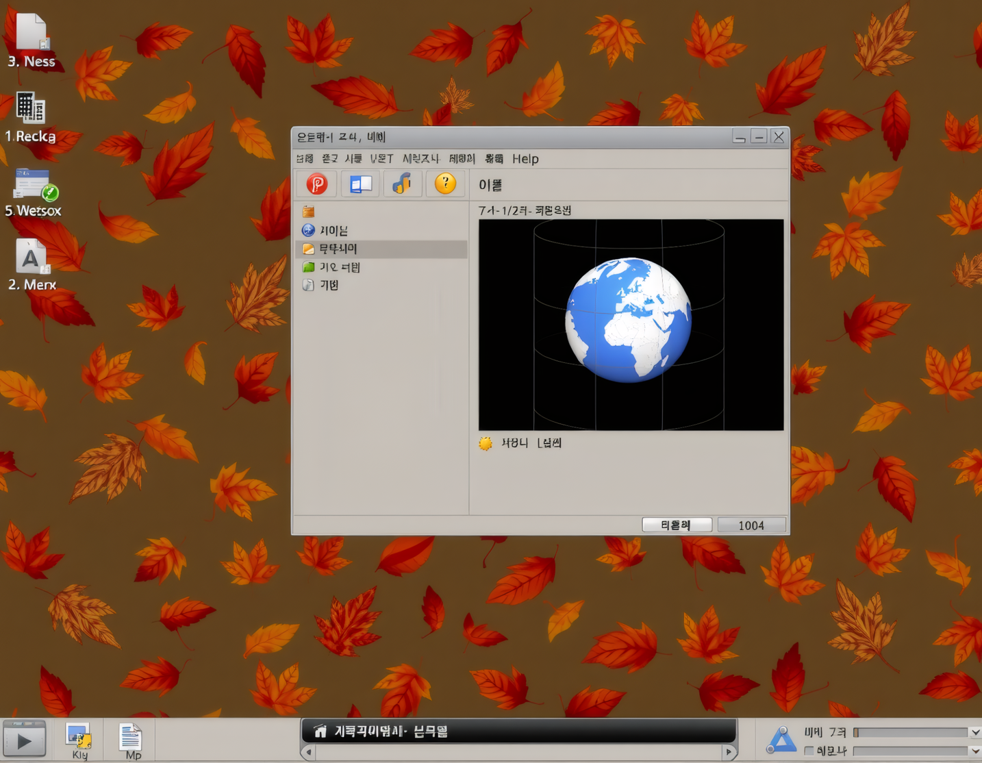Select the "2. Merx" desktop icon
This screenshot has width=982, height=763.
(32, 265)
